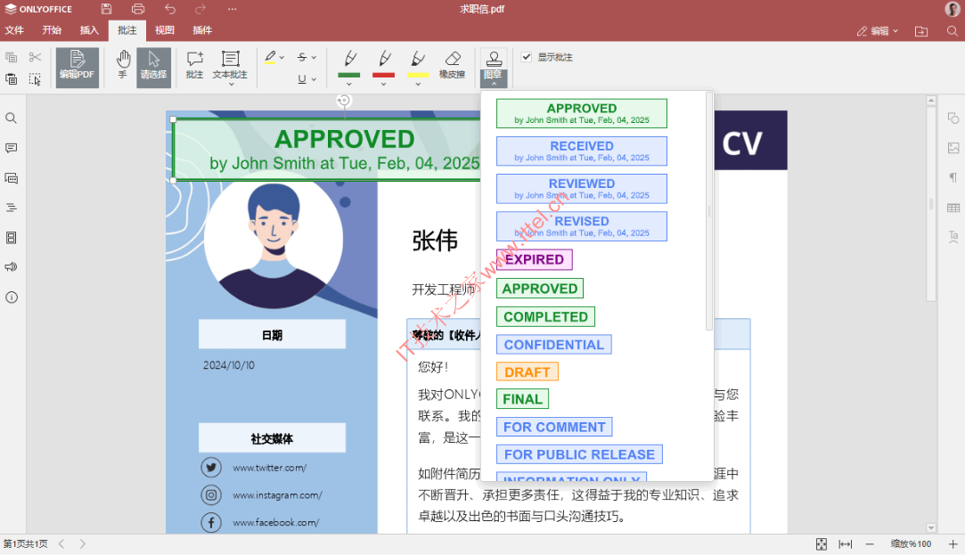The image size is (965, 555).
Task: Activate the Edit PDF button
Action: (77, 67)
